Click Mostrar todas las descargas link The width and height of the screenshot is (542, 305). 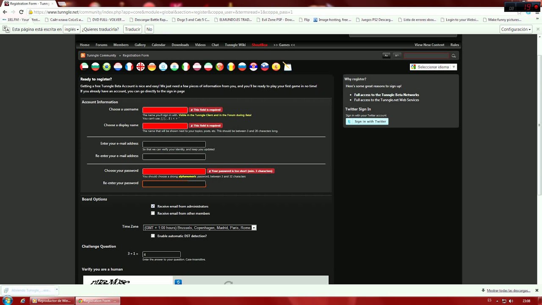(509, 291)
